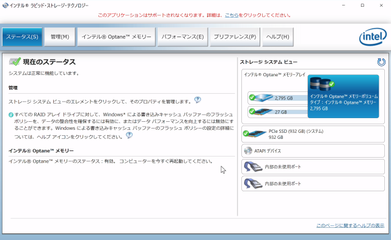Click システムは正常に機能しています text
The image size is (391, 240).
click(x=43, y=73)
